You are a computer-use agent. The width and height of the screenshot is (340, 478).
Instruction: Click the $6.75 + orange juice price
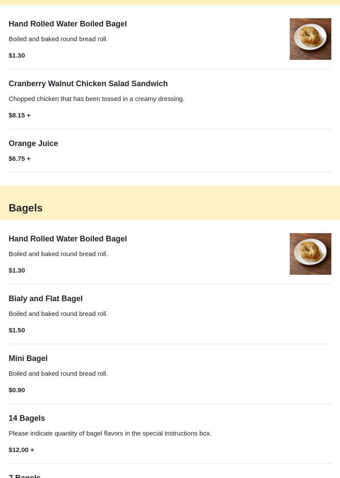[x=19, y=158]
